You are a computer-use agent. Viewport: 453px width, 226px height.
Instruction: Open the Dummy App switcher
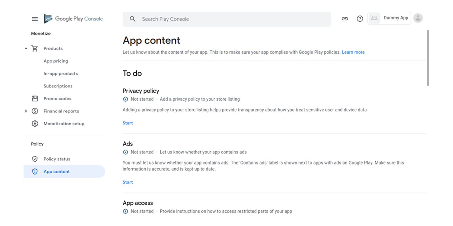[x=389, y=18]
